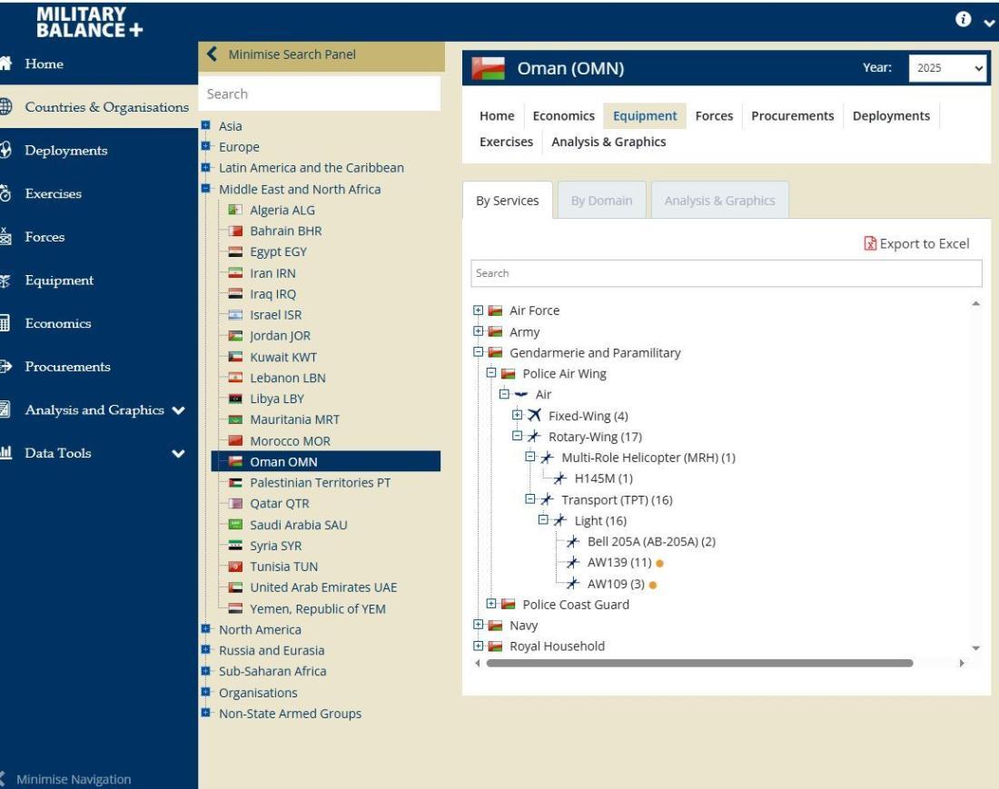The height and width of the screenshot is (789, 999).
Task: Expand the Analysis and Graphics chevron
Action: (x=178, y=410)
